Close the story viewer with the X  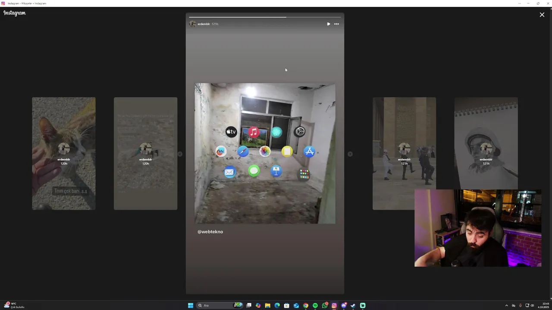(542, 15)
